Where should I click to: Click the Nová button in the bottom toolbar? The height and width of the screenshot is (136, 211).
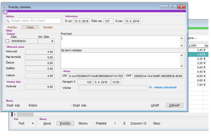click(x=47, y=123)
